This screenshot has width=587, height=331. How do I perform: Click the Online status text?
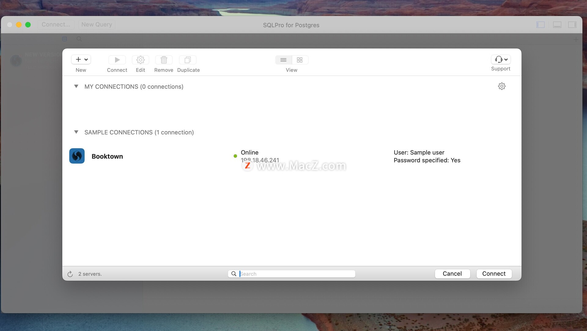pos(249,152)
